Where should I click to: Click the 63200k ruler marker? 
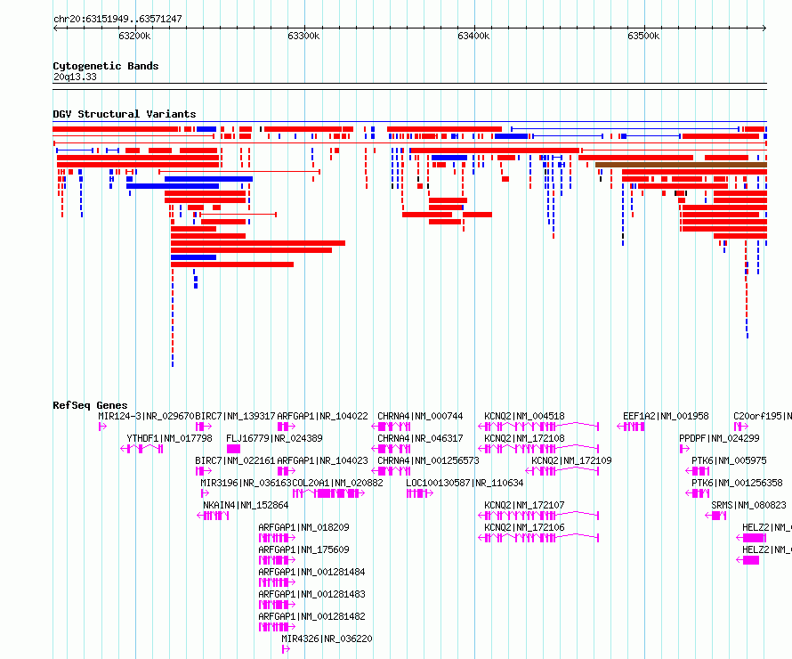[x=134, y=36]
